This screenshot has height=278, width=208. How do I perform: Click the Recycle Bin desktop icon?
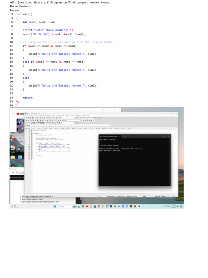pyautogui.click(x=20, y=138)
